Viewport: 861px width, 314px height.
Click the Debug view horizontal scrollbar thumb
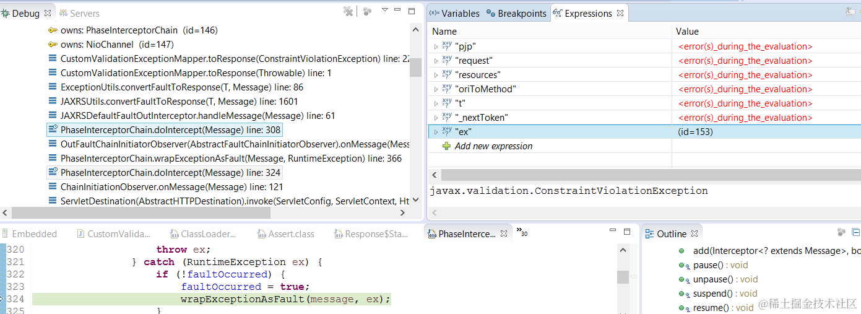click(141, 212)
